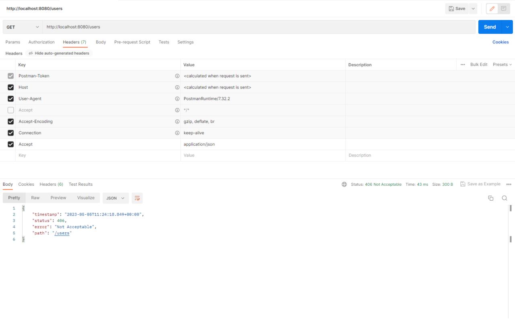Click the request URL input field

click(x=257, y=27)
